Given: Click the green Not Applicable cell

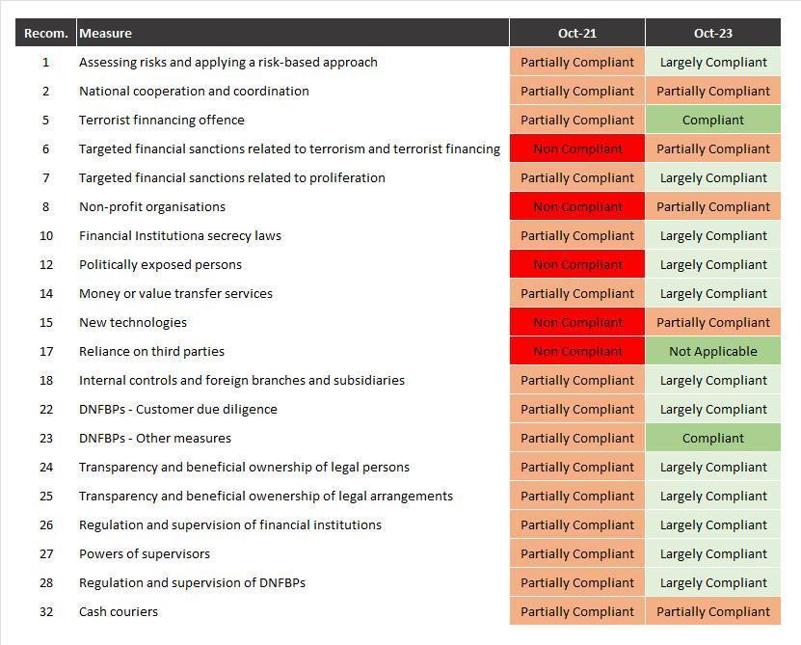Looking at the screenshot, I should click(712, 351).
